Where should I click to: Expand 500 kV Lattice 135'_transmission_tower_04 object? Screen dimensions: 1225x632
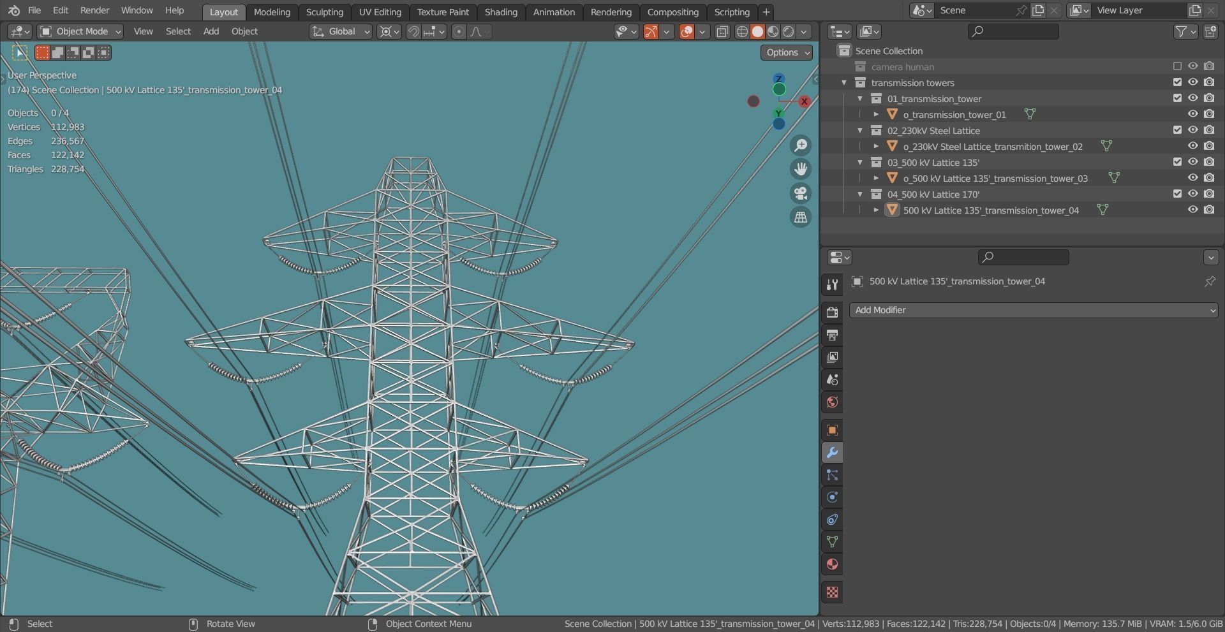tap(876, 210)
